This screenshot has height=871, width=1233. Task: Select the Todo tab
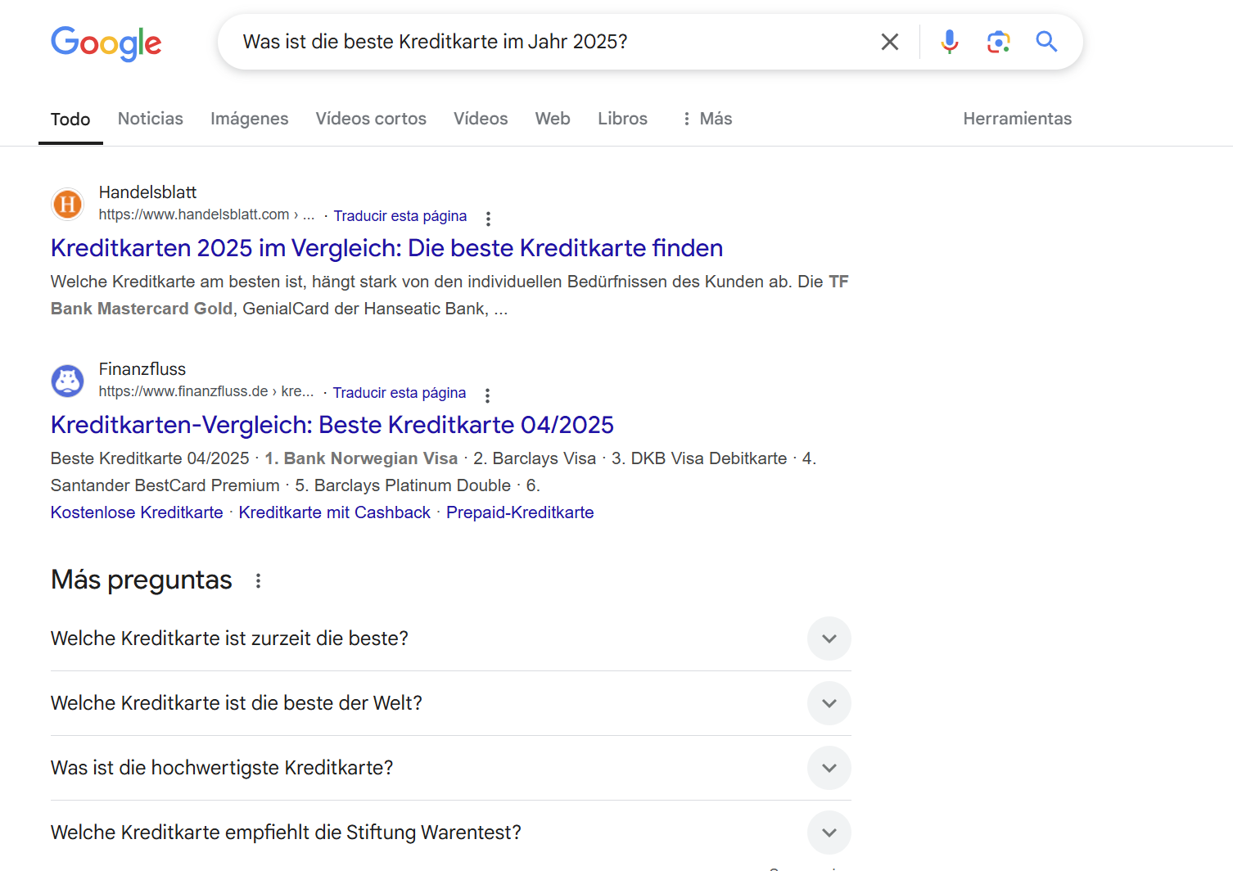coord(70,120)
